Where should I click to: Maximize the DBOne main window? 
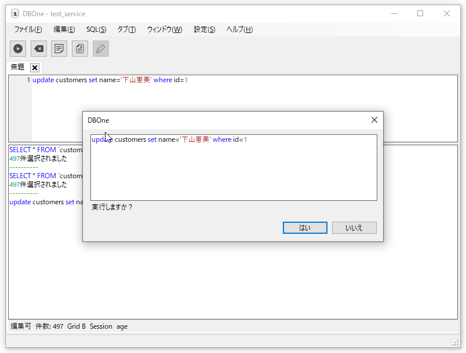(420, 13)
